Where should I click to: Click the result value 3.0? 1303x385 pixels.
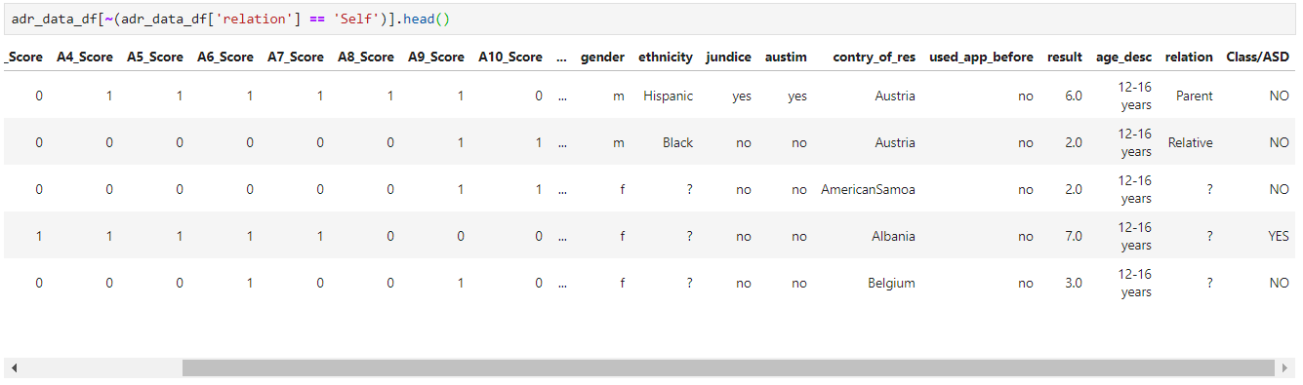click(1073, 284)
